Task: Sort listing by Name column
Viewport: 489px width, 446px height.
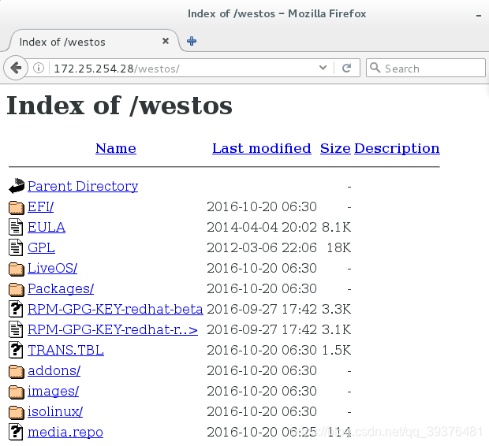Action: click(x=116, y=148)
